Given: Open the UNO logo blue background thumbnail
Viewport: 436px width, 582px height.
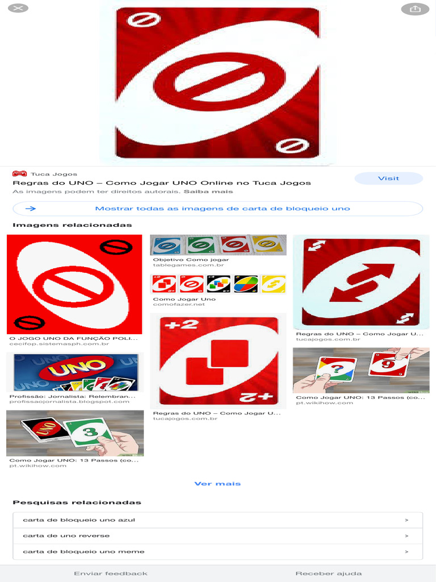Looking at the screenshot, I should [75, 372].
